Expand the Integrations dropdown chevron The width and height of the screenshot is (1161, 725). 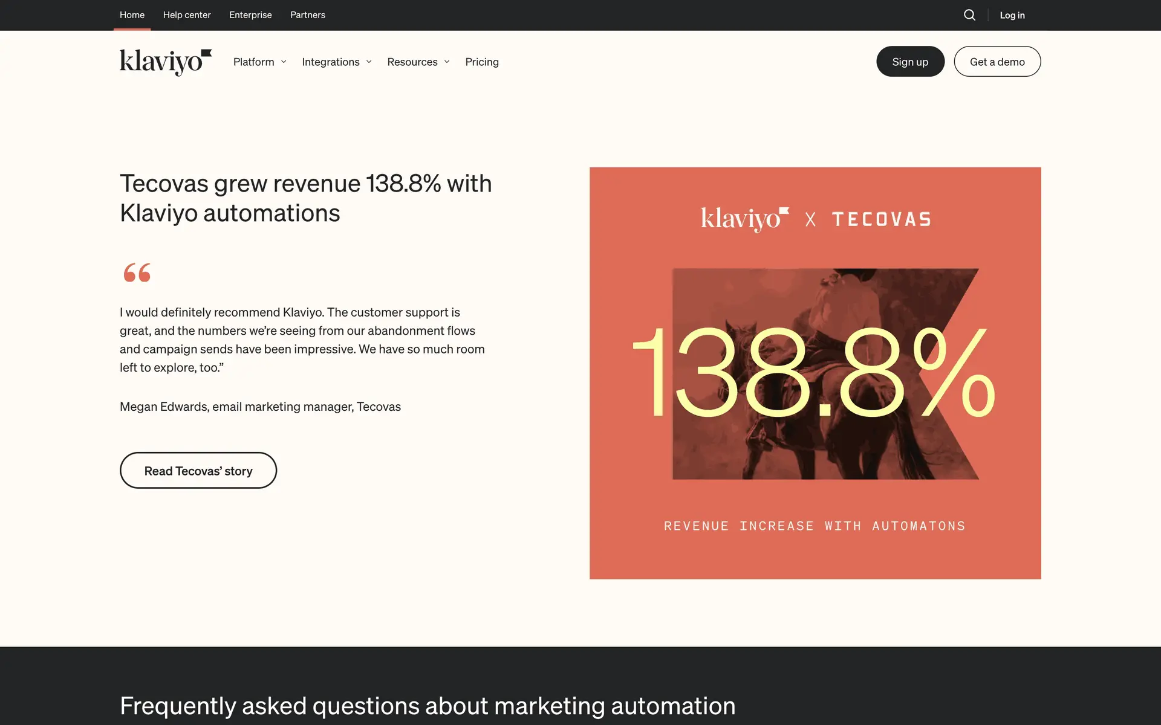click(369, 62)
